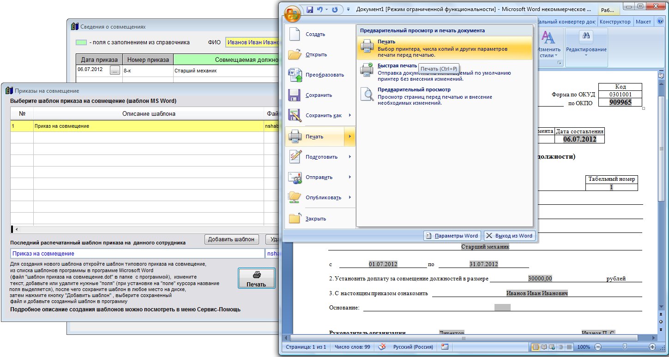
Task: Click the Параметры Word button
Action: (452, 236)
